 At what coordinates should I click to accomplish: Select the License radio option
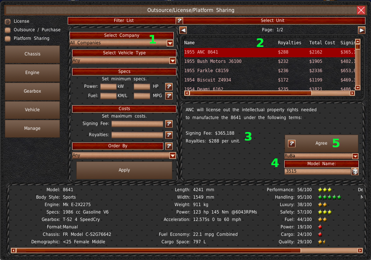[x=7, y=22]
